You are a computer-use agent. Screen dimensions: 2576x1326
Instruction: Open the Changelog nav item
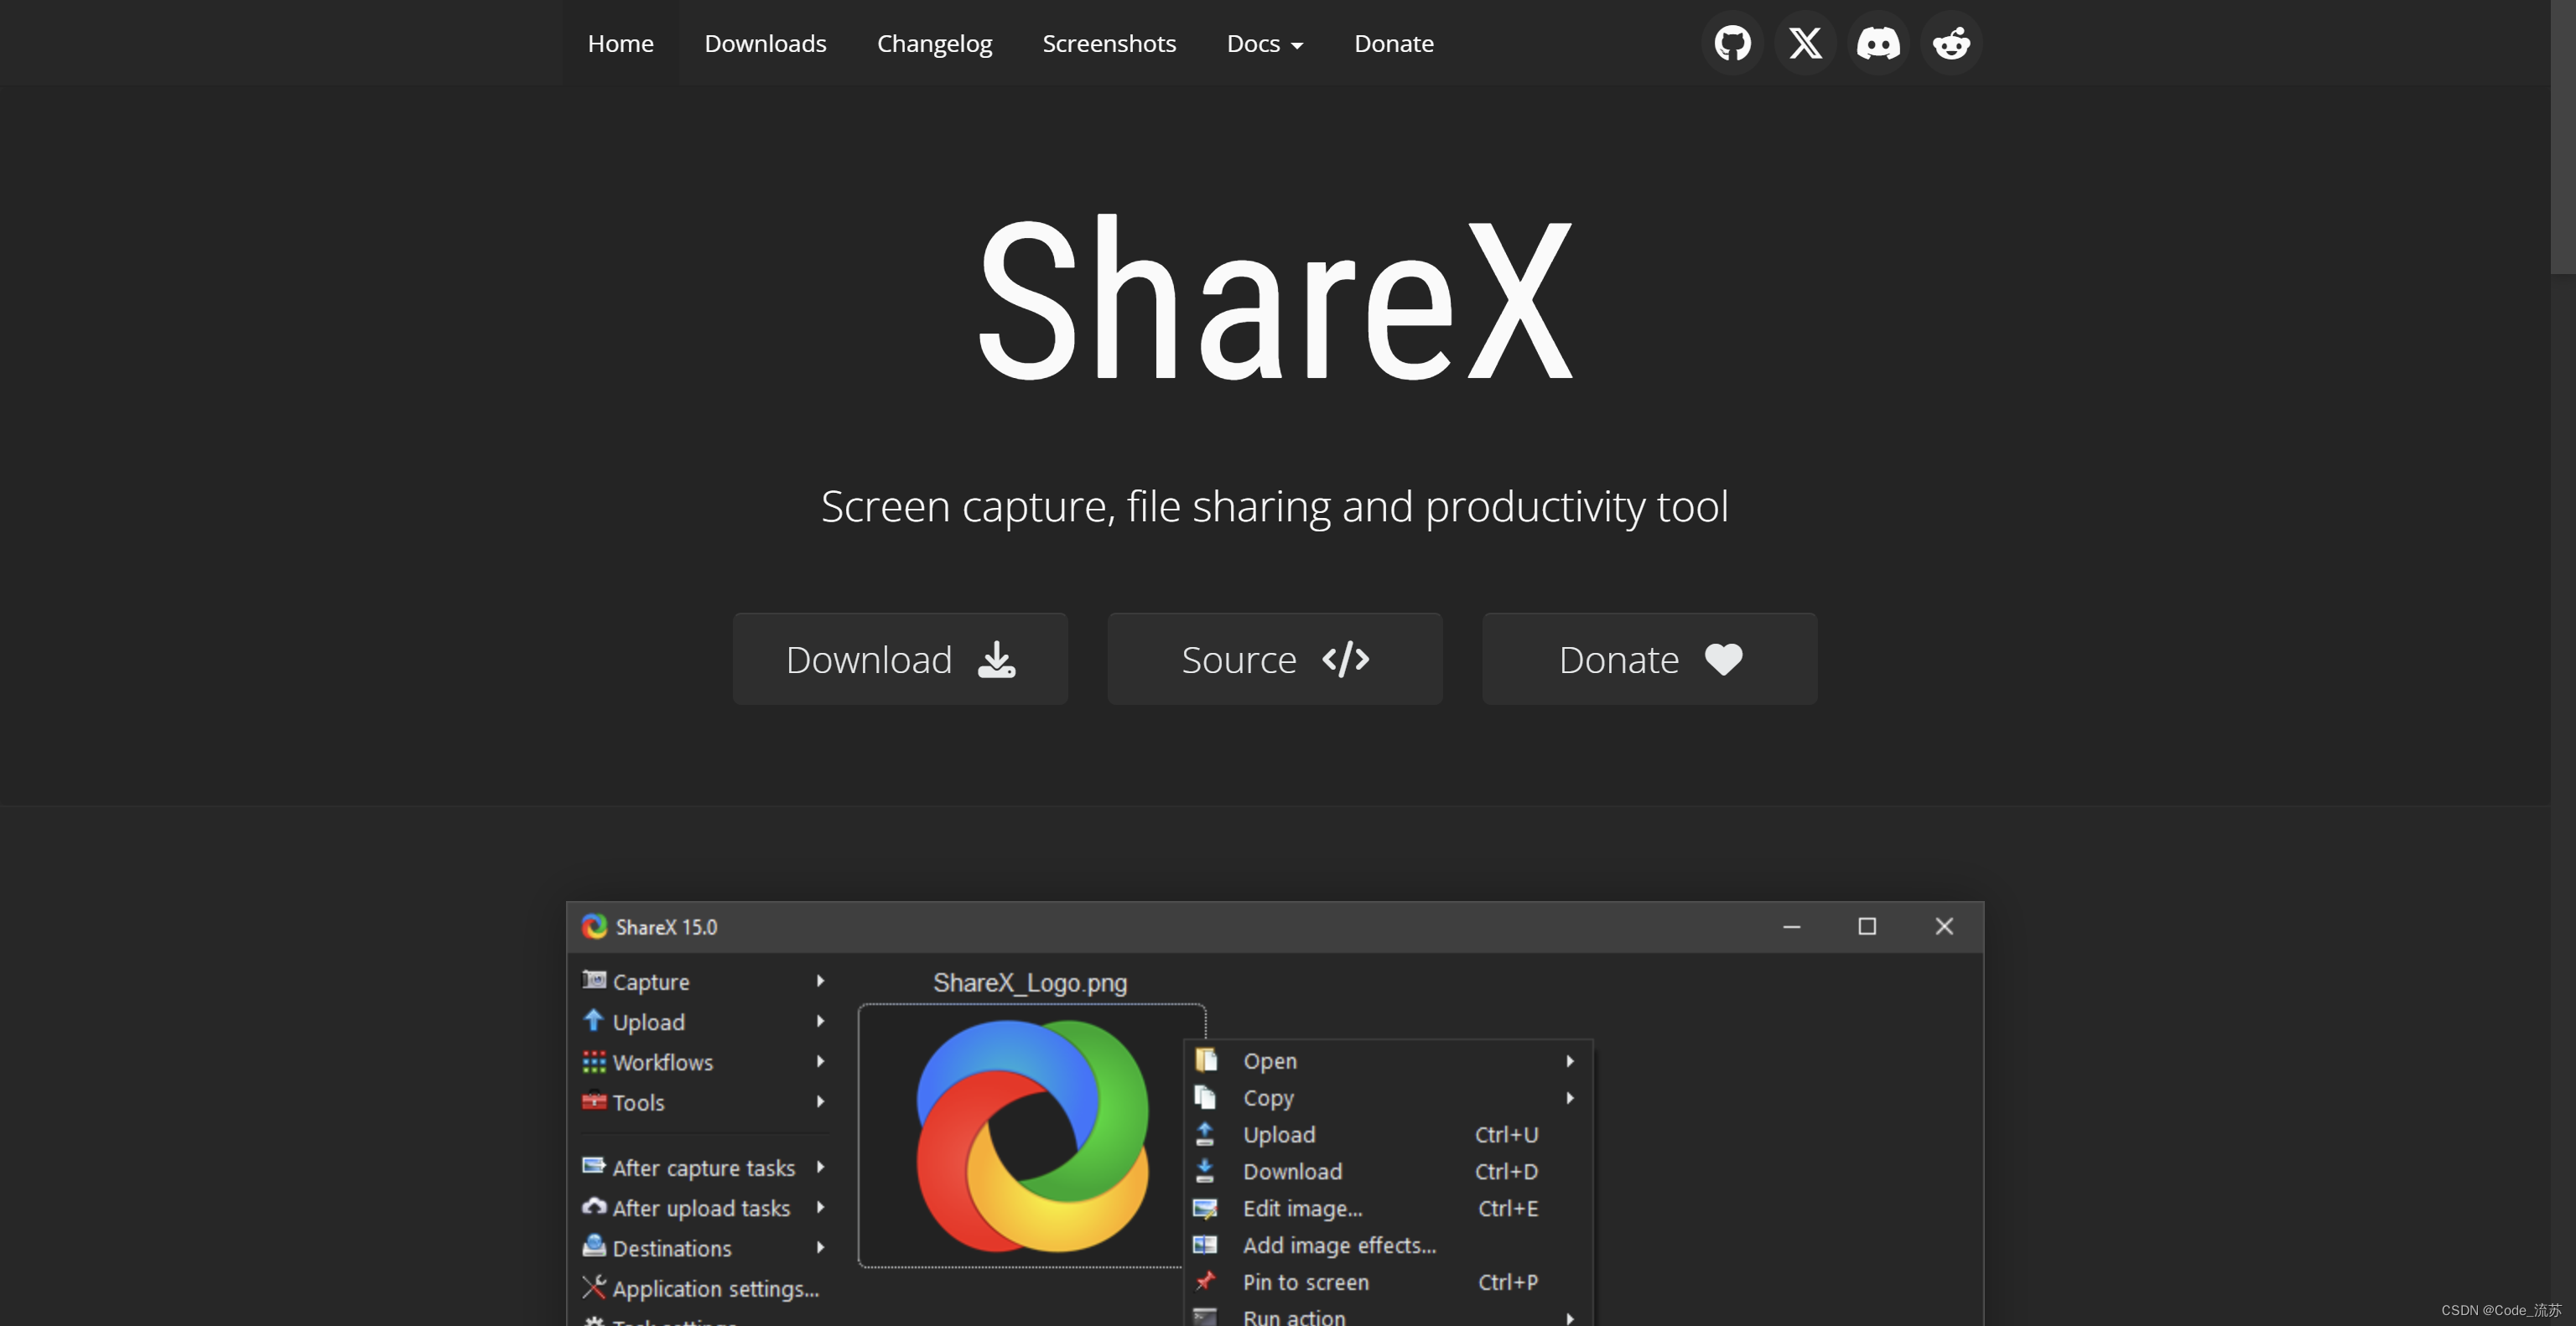click(x=934, y=43)
